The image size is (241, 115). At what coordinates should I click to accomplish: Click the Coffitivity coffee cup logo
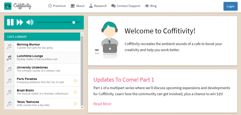click(x=8, y=6)
